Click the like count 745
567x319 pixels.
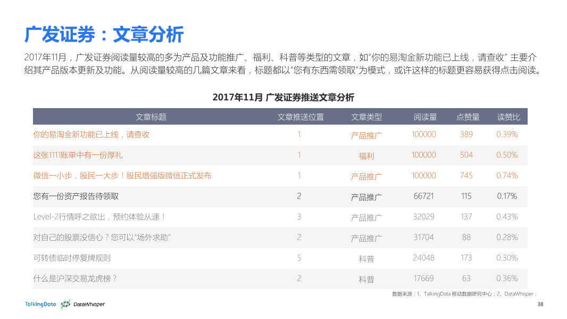[x=466, y=176]
